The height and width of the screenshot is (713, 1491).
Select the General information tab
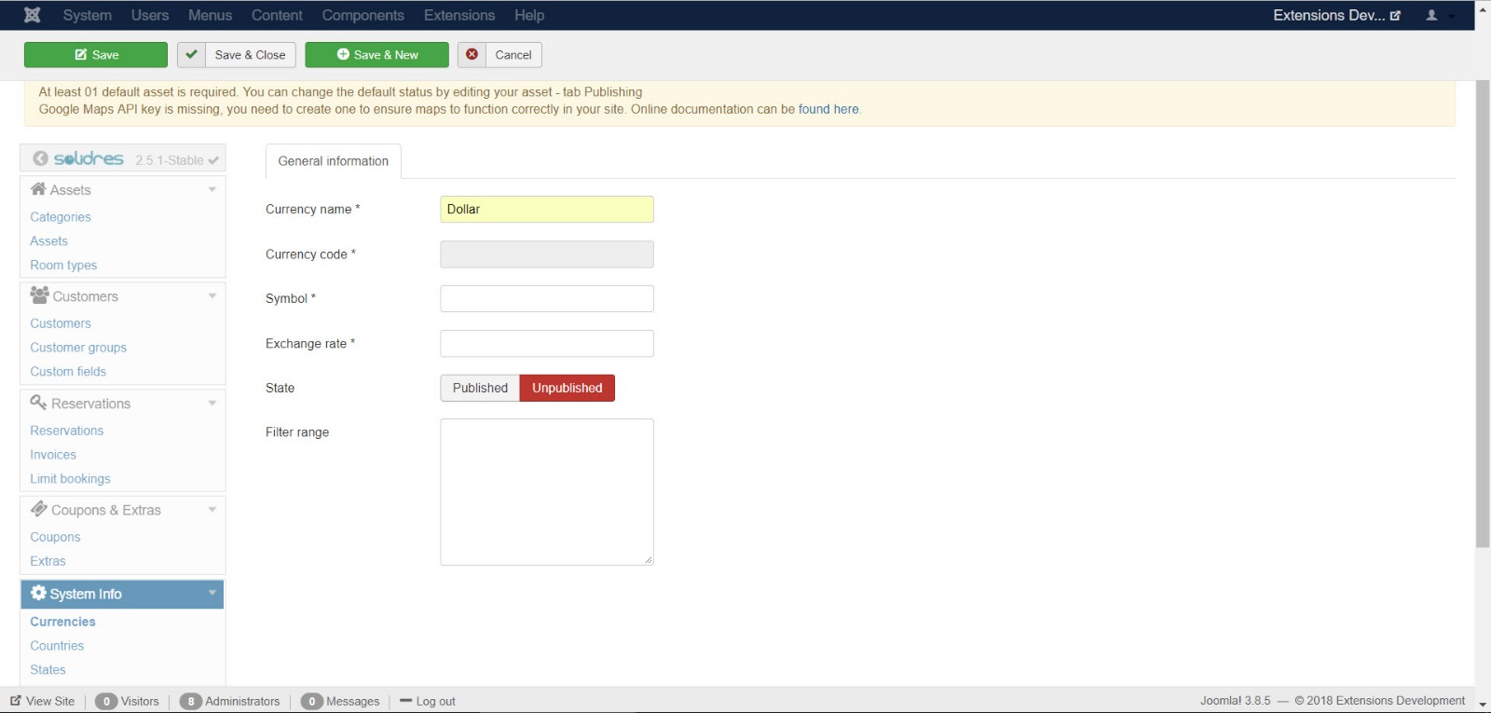tap(333, 161)
